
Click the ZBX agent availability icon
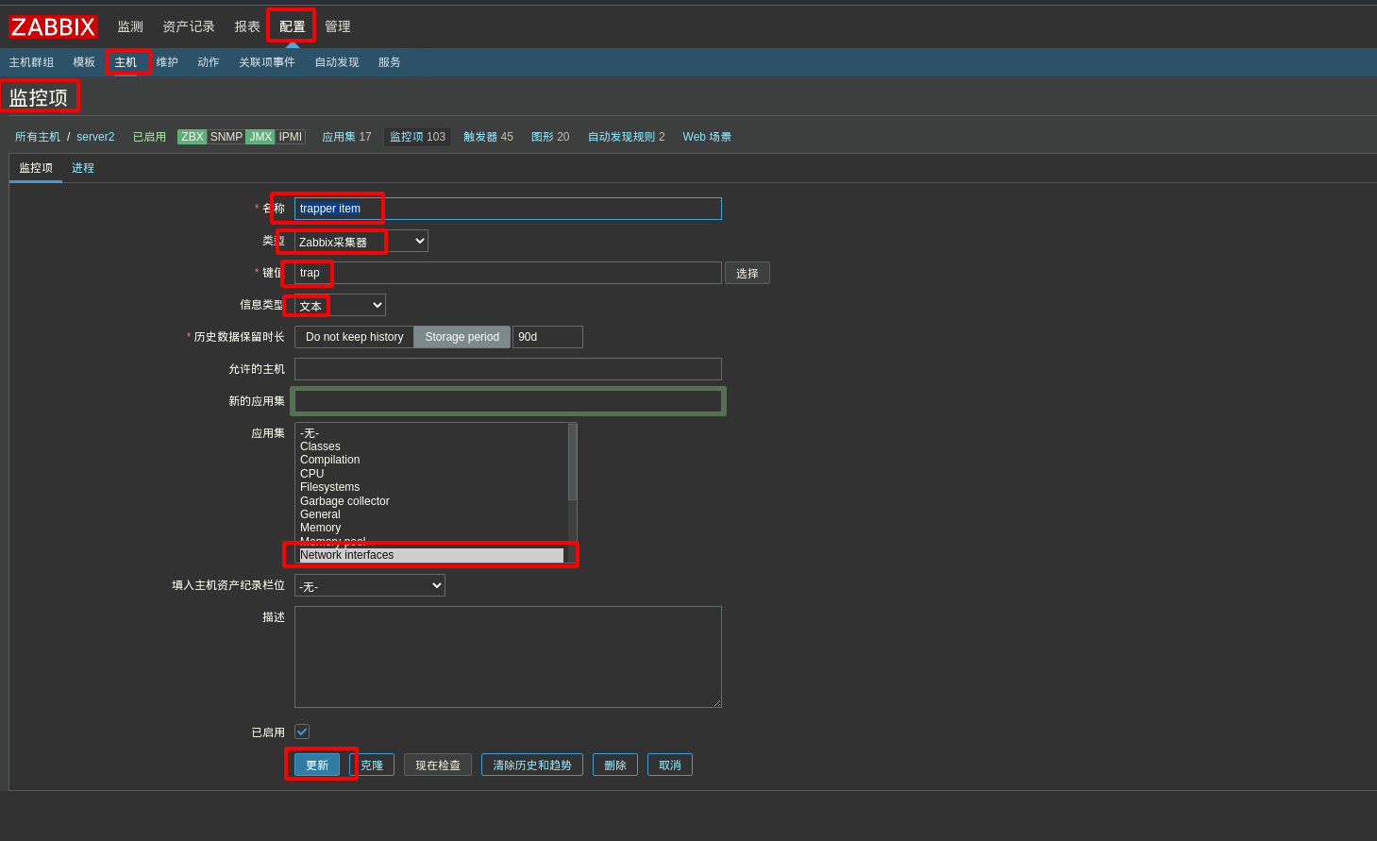point(192,136)
